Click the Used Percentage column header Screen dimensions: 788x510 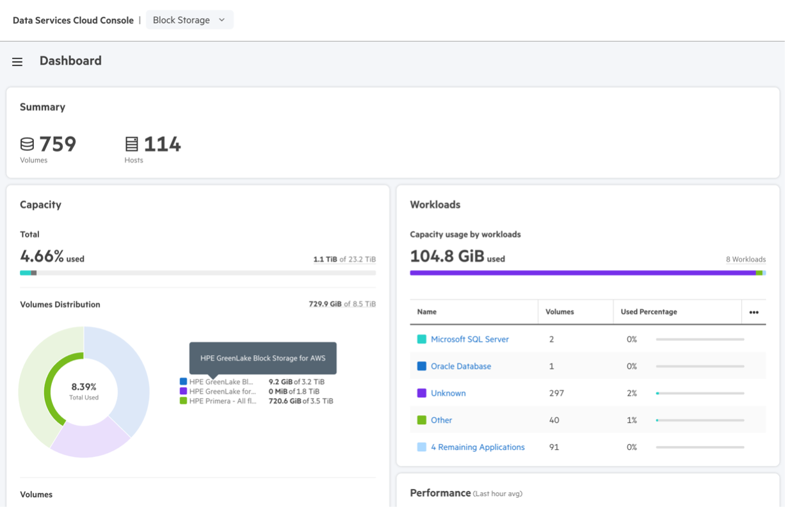648,312
